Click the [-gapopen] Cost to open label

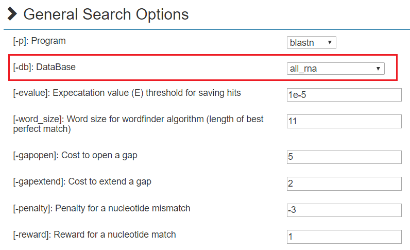click(x=75, y=155)
